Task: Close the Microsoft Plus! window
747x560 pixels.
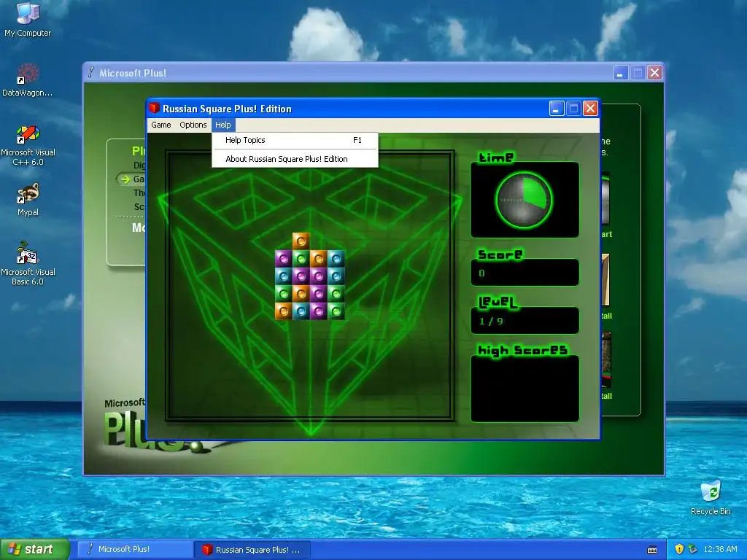Action: (x=655, y=73)
